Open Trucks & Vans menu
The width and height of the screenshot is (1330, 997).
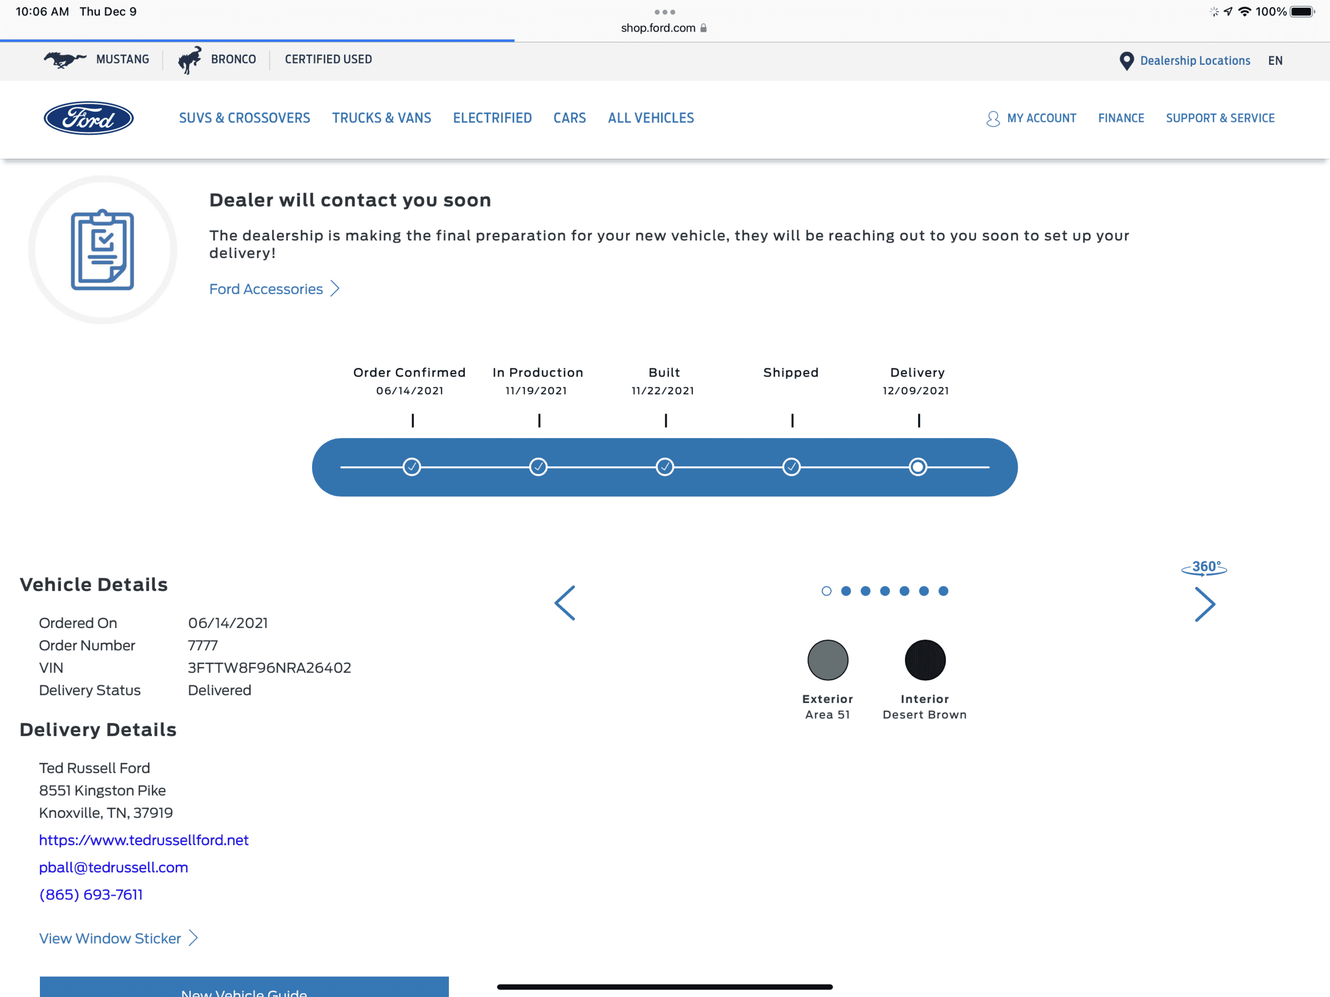[382, 118]
